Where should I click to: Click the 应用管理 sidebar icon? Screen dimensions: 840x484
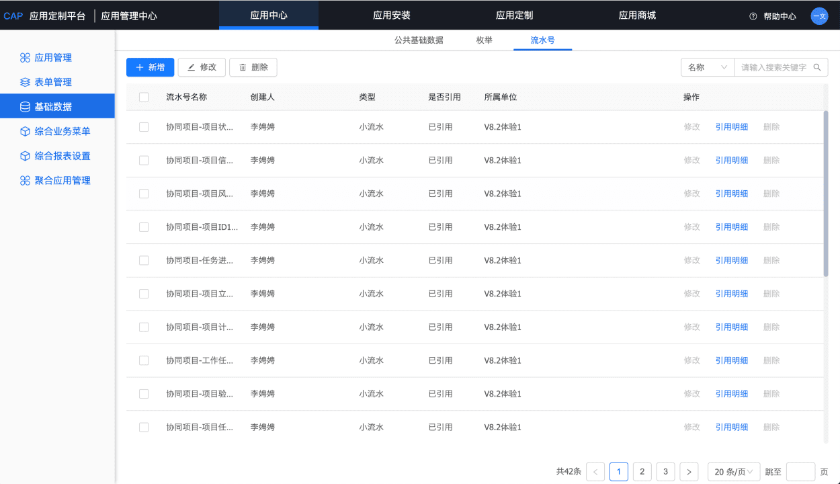tap(25, 58)
